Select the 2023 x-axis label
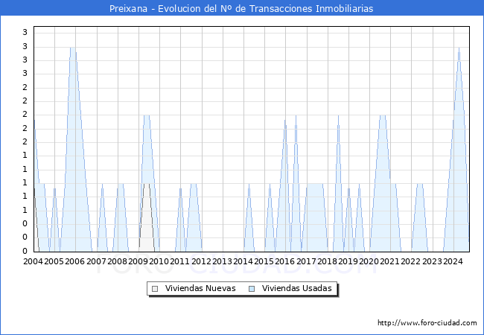The width and height of the screenshot is (484, 335). pos(432,261)
